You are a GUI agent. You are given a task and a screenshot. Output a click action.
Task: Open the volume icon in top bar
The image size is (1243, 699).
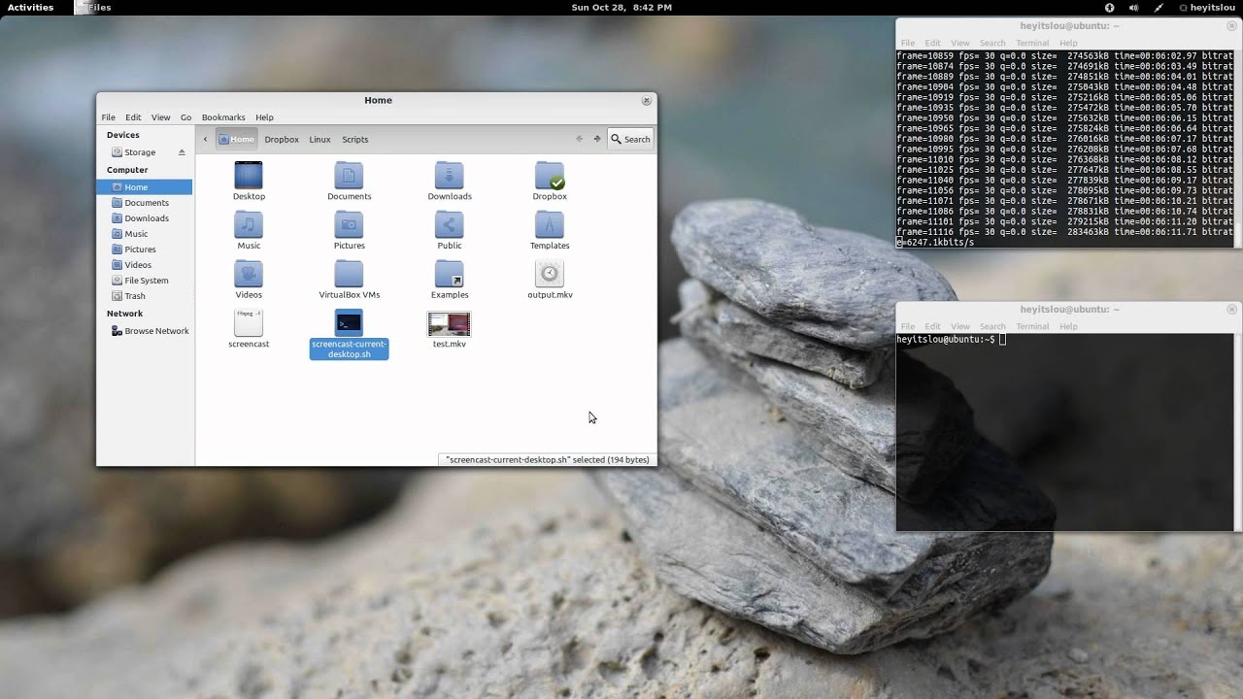click(x=1133, y=7)
